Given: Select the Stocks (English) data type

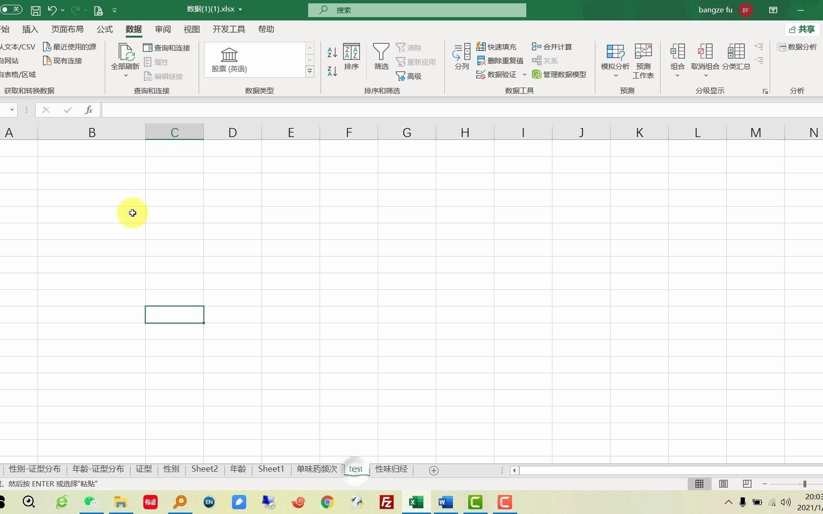Looking at the screenshot, I should point(229,60).
